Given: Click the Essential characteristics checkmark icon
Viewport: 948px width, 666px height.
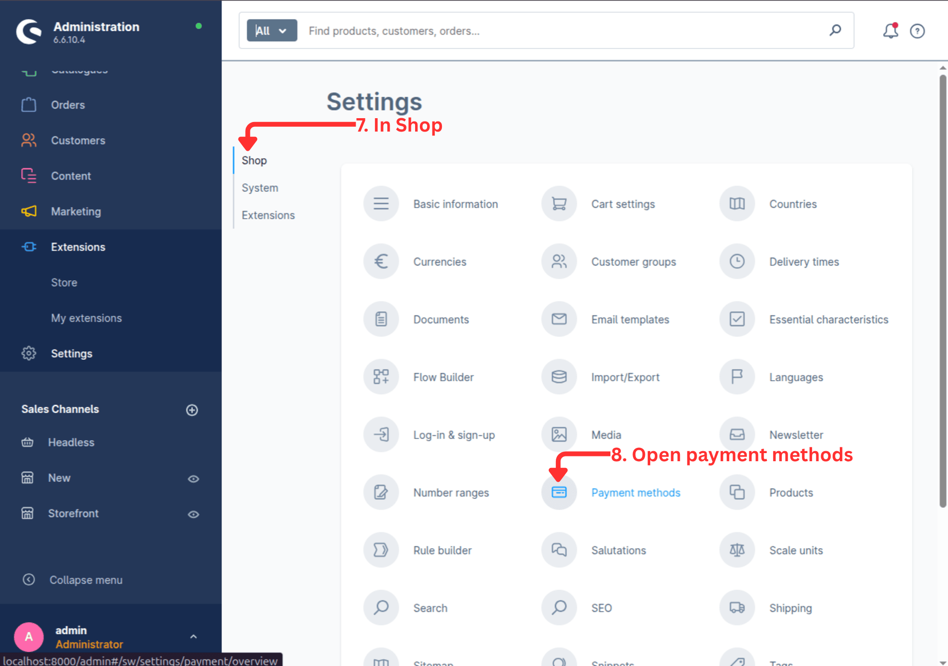Looking at the screenshot, I should click(737, 319).
